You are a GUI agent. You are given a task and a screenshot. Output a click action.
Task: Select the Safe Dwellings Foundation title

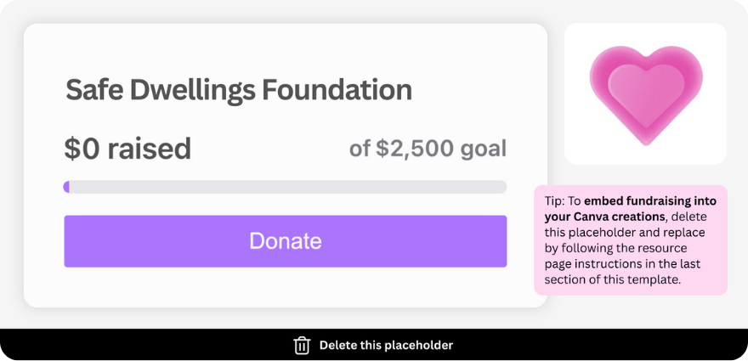tap(239, 90)
